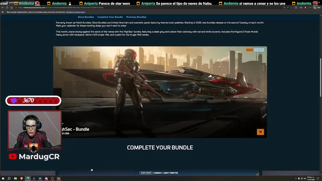Open the volume control tray icon
The width and height of the screenshot is (322, 181).
305,178
